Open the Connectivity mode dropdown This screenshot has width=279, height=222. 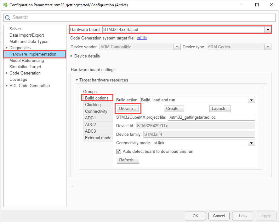click(x=251, y=143)
